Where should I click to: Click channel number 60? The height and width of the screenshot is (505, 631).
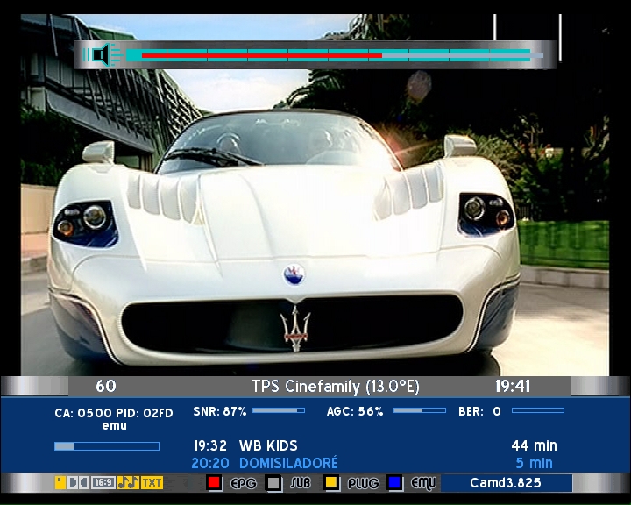click(x=106, y=386)
